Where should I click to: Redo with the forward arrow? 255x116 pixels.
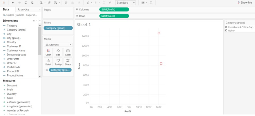pyautogui.click(x=19, y=2)
